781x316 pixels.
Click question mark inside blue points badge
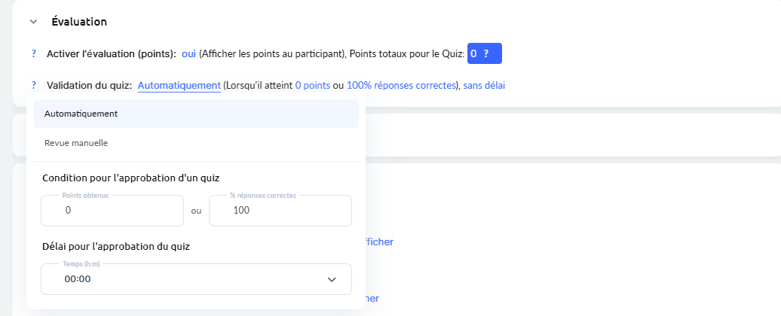tap(487, 54)
